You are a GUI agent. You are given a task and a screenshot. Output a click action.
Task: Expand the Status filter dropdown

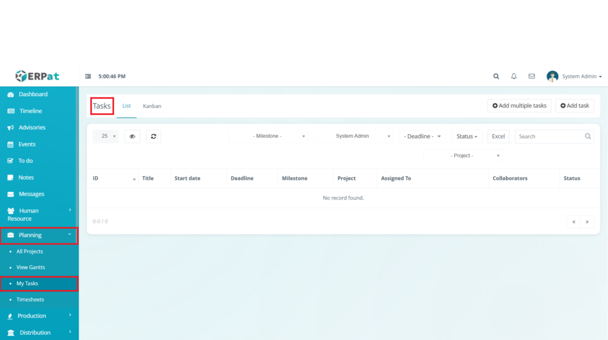(467, 136)
